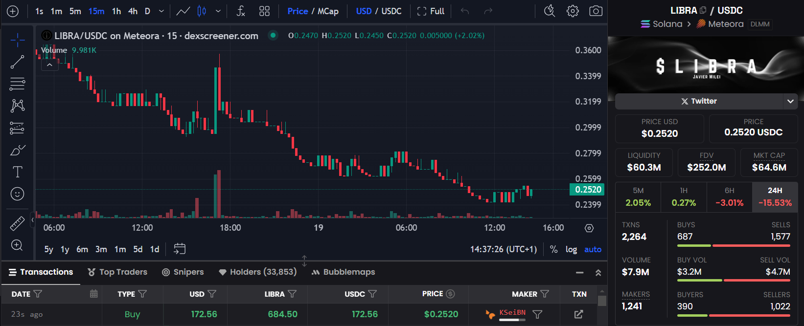Open quick search with the lightning magnifier icon

click(550, 11)
